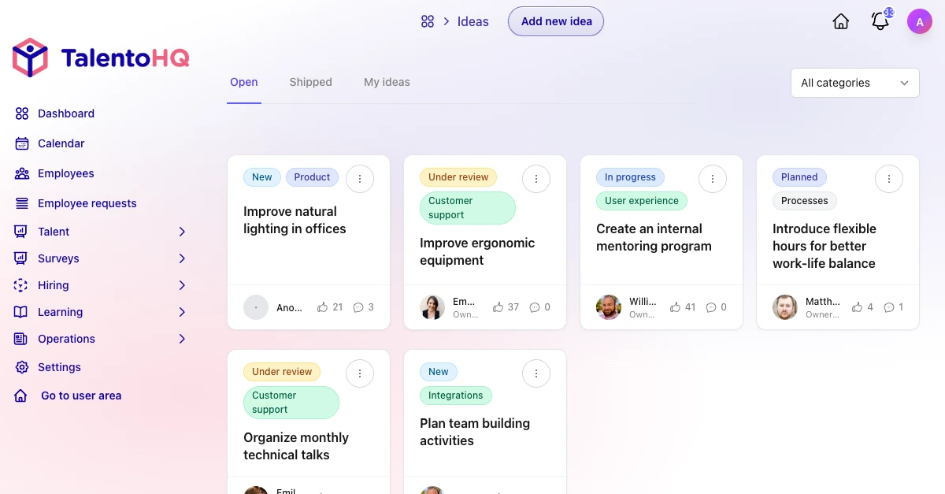The width and height of the screenshot is (945, 494).
Task: Click the anonymous avatar on natural lighting card
Action: click(256, 307)
